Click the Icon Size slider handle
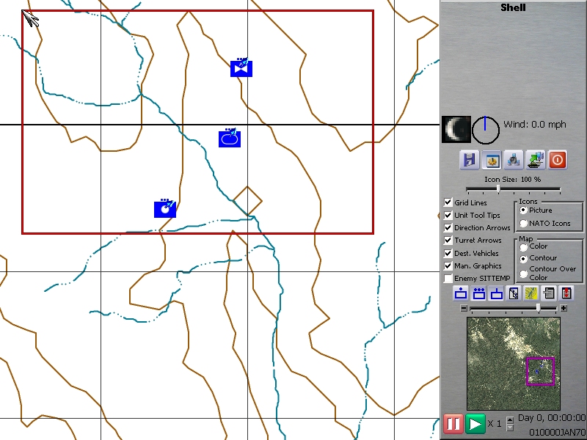The width and height of the screenshot is (587, 440). pyautogui.click(x=498, y=189)
